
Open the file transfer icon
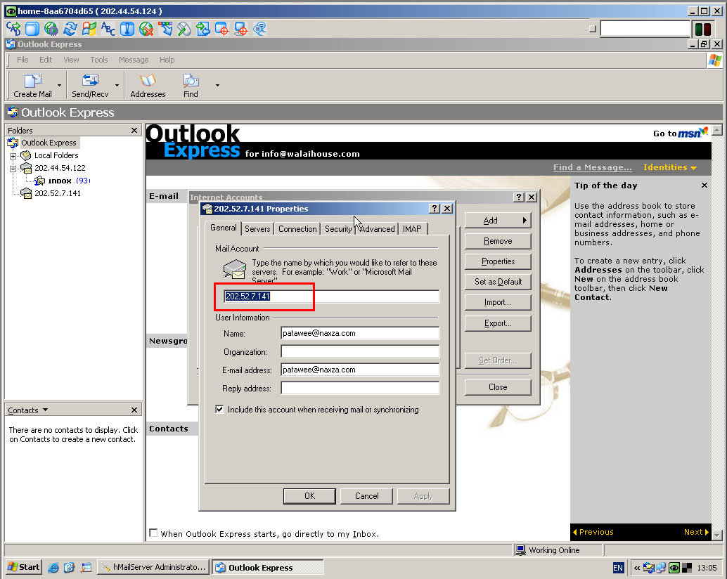point(203,29)
